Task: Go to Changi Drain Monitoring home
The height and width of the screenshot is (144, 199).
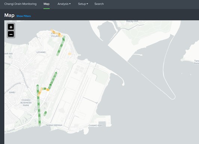Action: pos(20,4)
